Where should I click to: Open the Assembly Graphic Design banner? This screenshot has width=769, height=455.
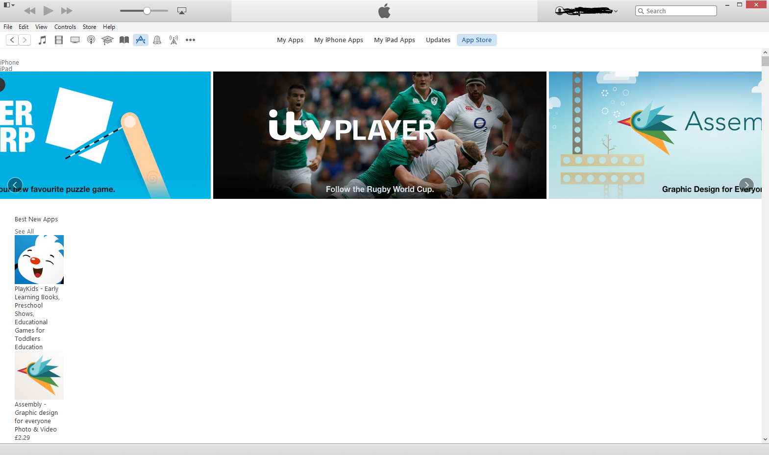click(x=655, y=135)
